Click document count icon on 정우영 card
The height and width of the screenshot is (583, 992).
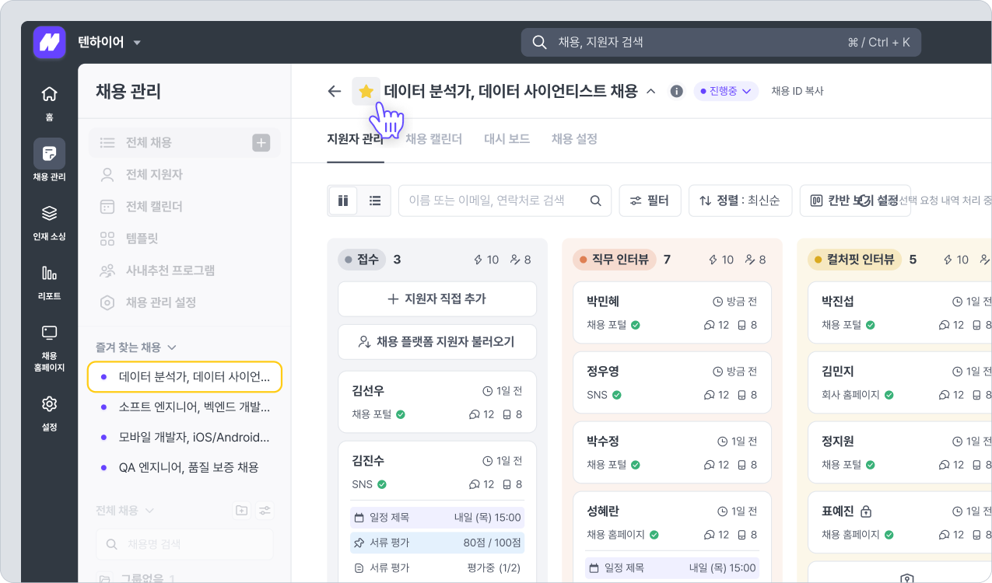click(x=742, y=395)
